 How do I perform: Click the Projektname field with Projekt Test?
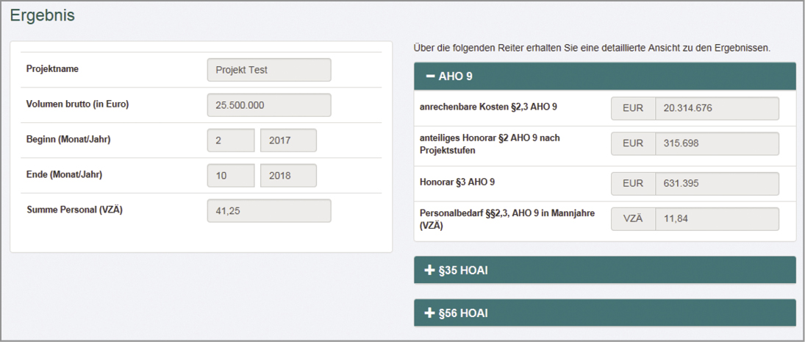pyautogui.click(x=269, y=70)
